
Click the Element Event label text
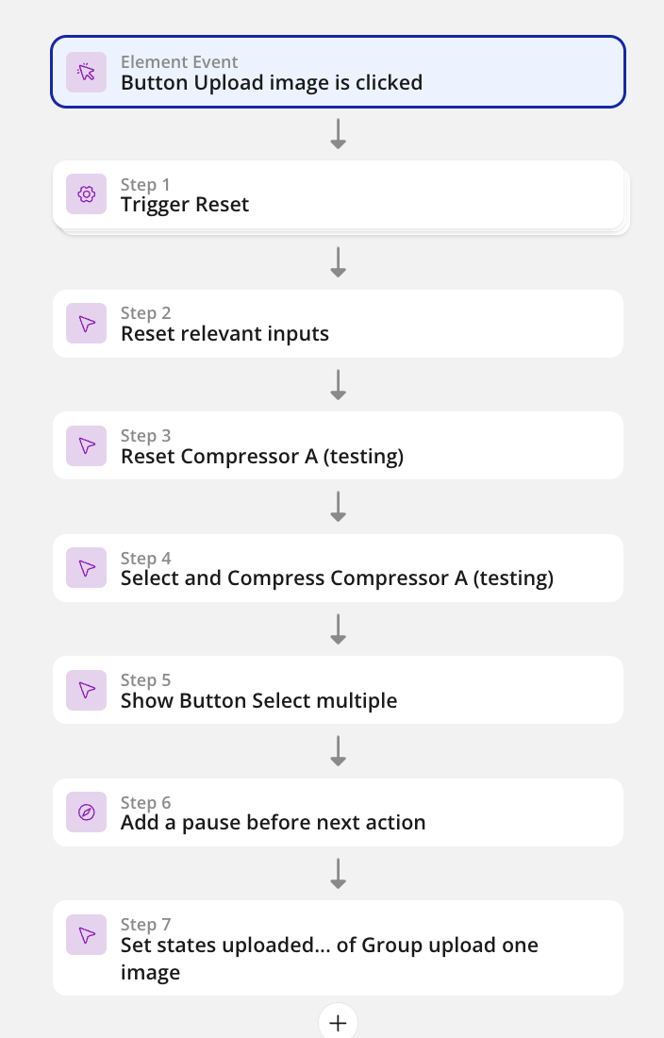click(179, 63)
